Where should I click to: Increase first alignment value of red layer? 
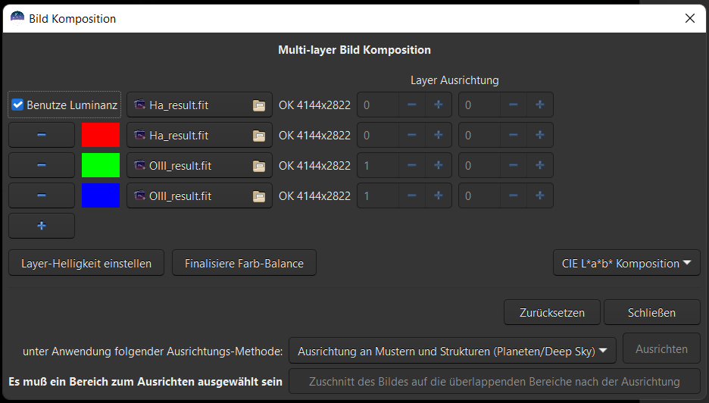tap(438, 136)
